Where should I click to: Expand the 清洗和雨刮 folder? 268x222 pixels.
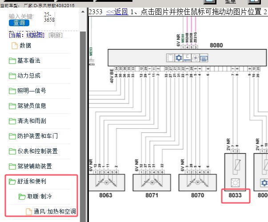(x=32, y=121)
